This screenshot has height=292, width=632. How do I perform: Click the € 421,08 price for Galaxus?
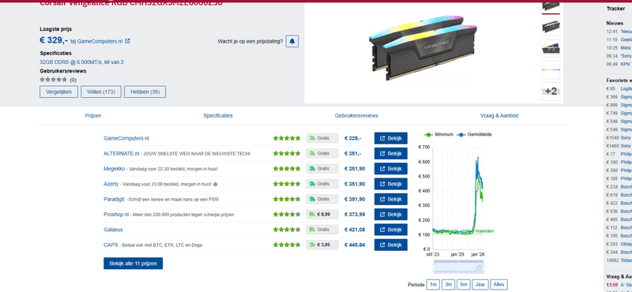click(355, 230)
